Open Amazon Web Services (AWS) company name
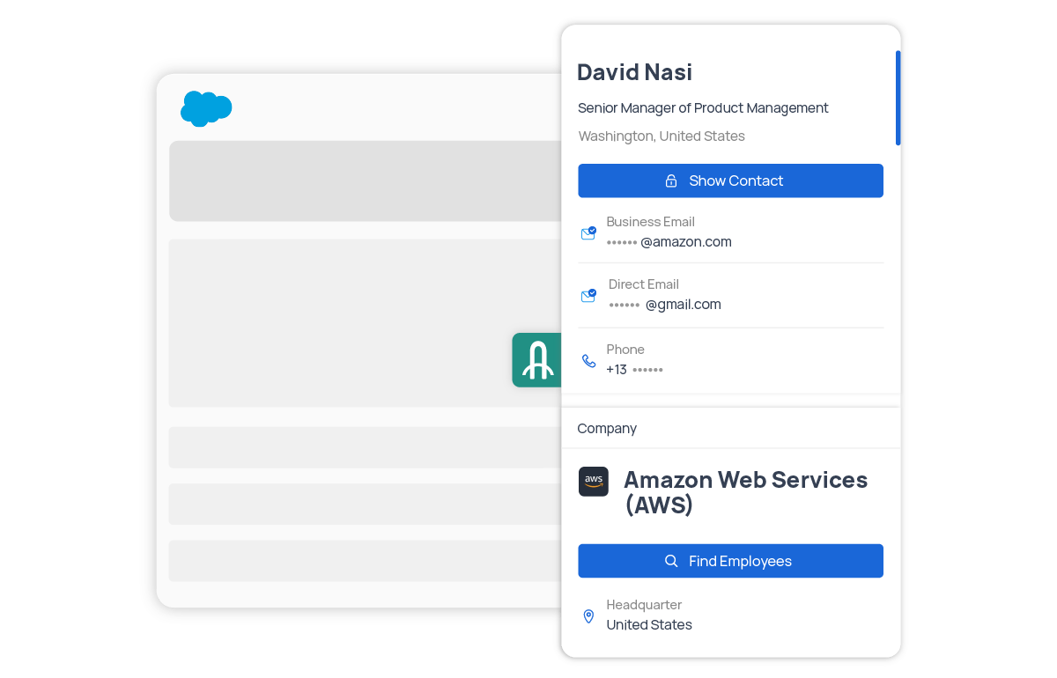This screenshot has width=1057, height=678. point(745,492)
